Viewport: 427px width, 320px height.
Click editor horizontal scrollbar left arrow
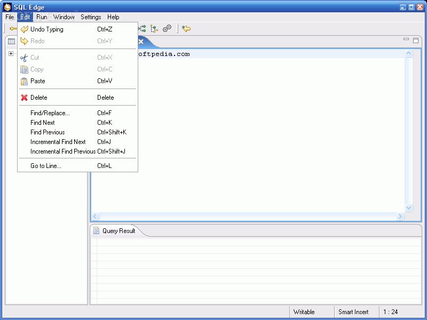click(95, 217)
